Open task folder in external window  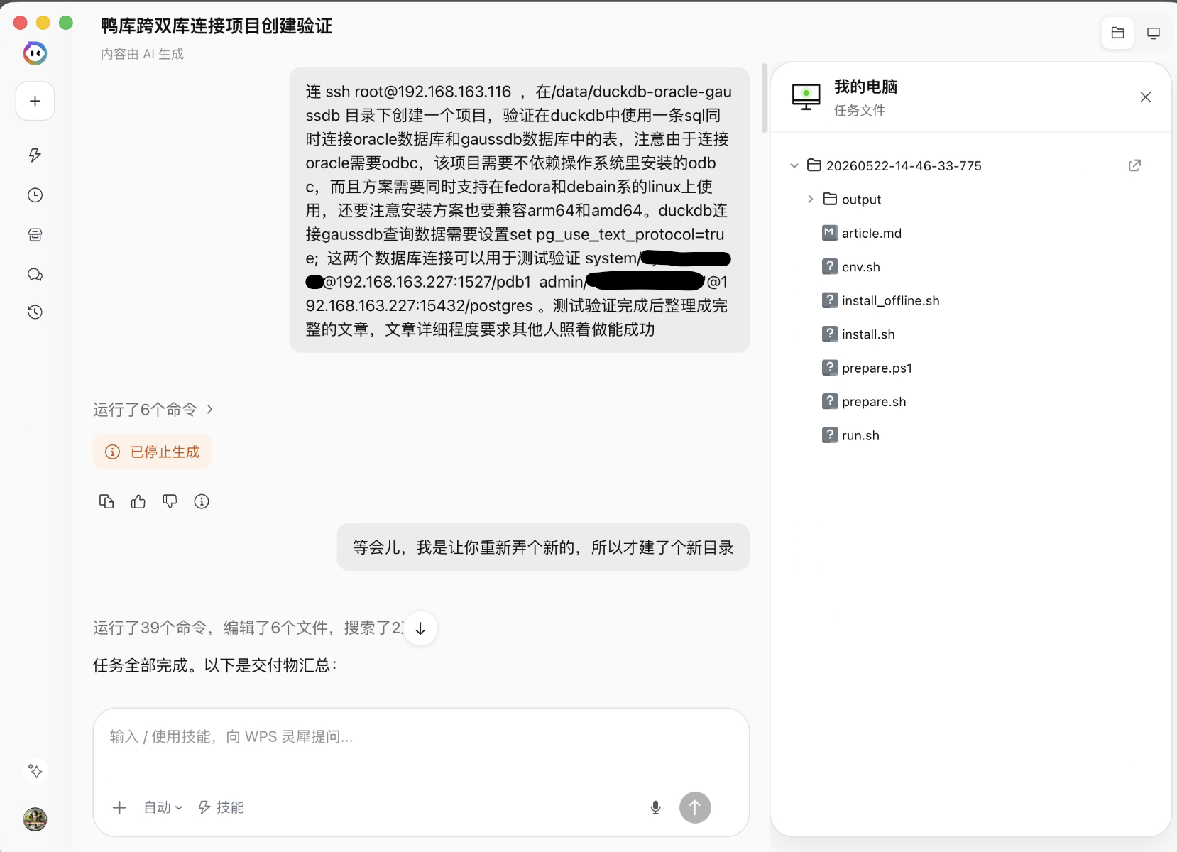tap(1134, 165)
